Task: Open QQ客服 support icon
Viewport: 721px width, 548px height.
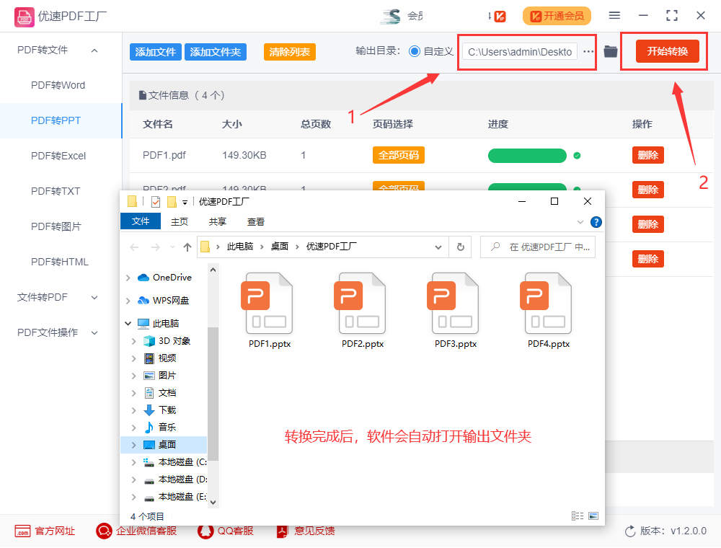Action: click(205, 531)
